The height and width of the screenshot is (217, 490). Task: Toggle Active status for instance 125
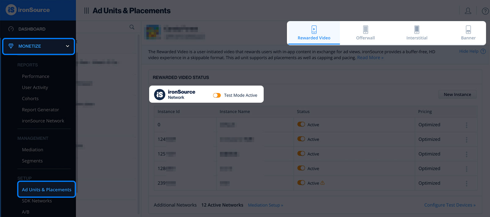pos(301,154)
